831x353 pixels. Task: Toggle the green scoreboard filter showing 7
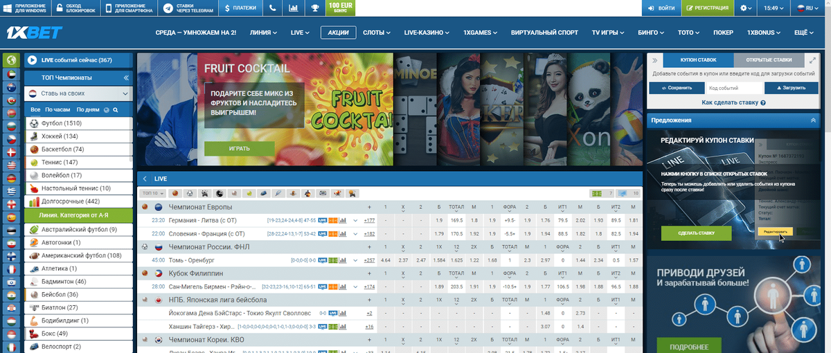(601, 193)
